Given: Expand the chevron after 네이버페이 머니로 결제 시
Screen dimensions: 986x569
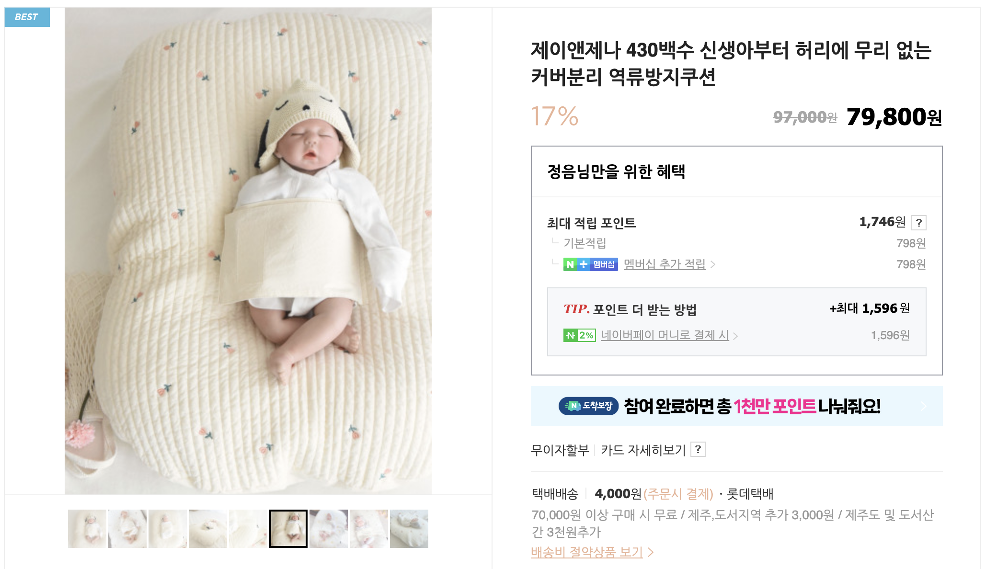Looking at the screenshot, I should [x=735, y=336].
